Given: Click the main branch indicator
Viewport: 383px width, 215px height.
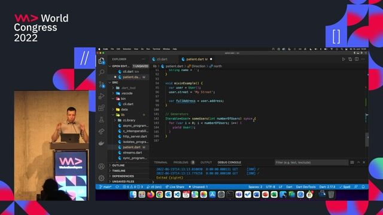Looking at the screenshot, I should [105, 187].
